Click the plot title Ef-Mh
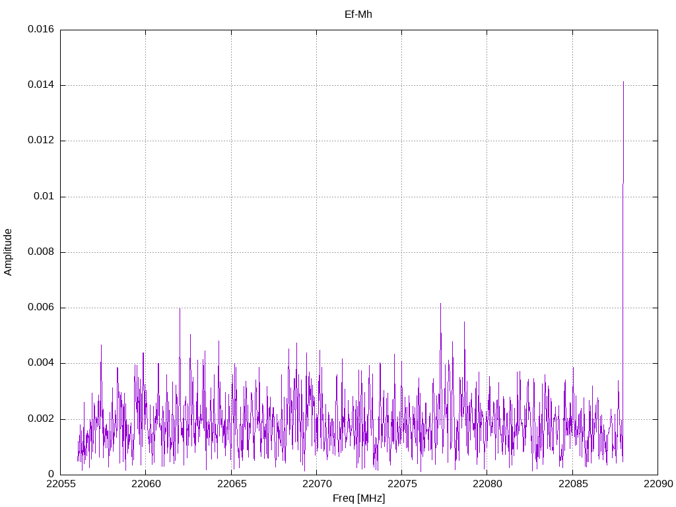This screenshot has width=676, height=507. (x=358, y=14)
